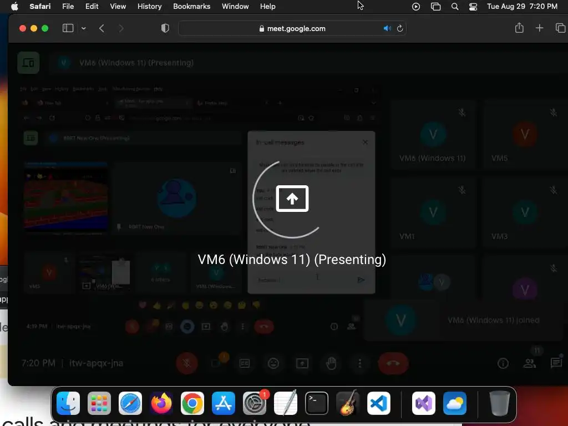Select the VM6 (Windows 11) participant tile
Screen dimensions: 568x426
[433, 135]
